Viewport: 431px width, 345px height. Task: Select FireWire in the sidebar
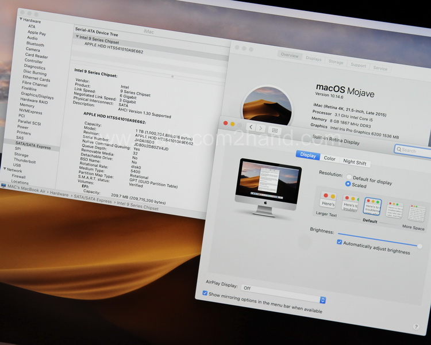[29, 89]
